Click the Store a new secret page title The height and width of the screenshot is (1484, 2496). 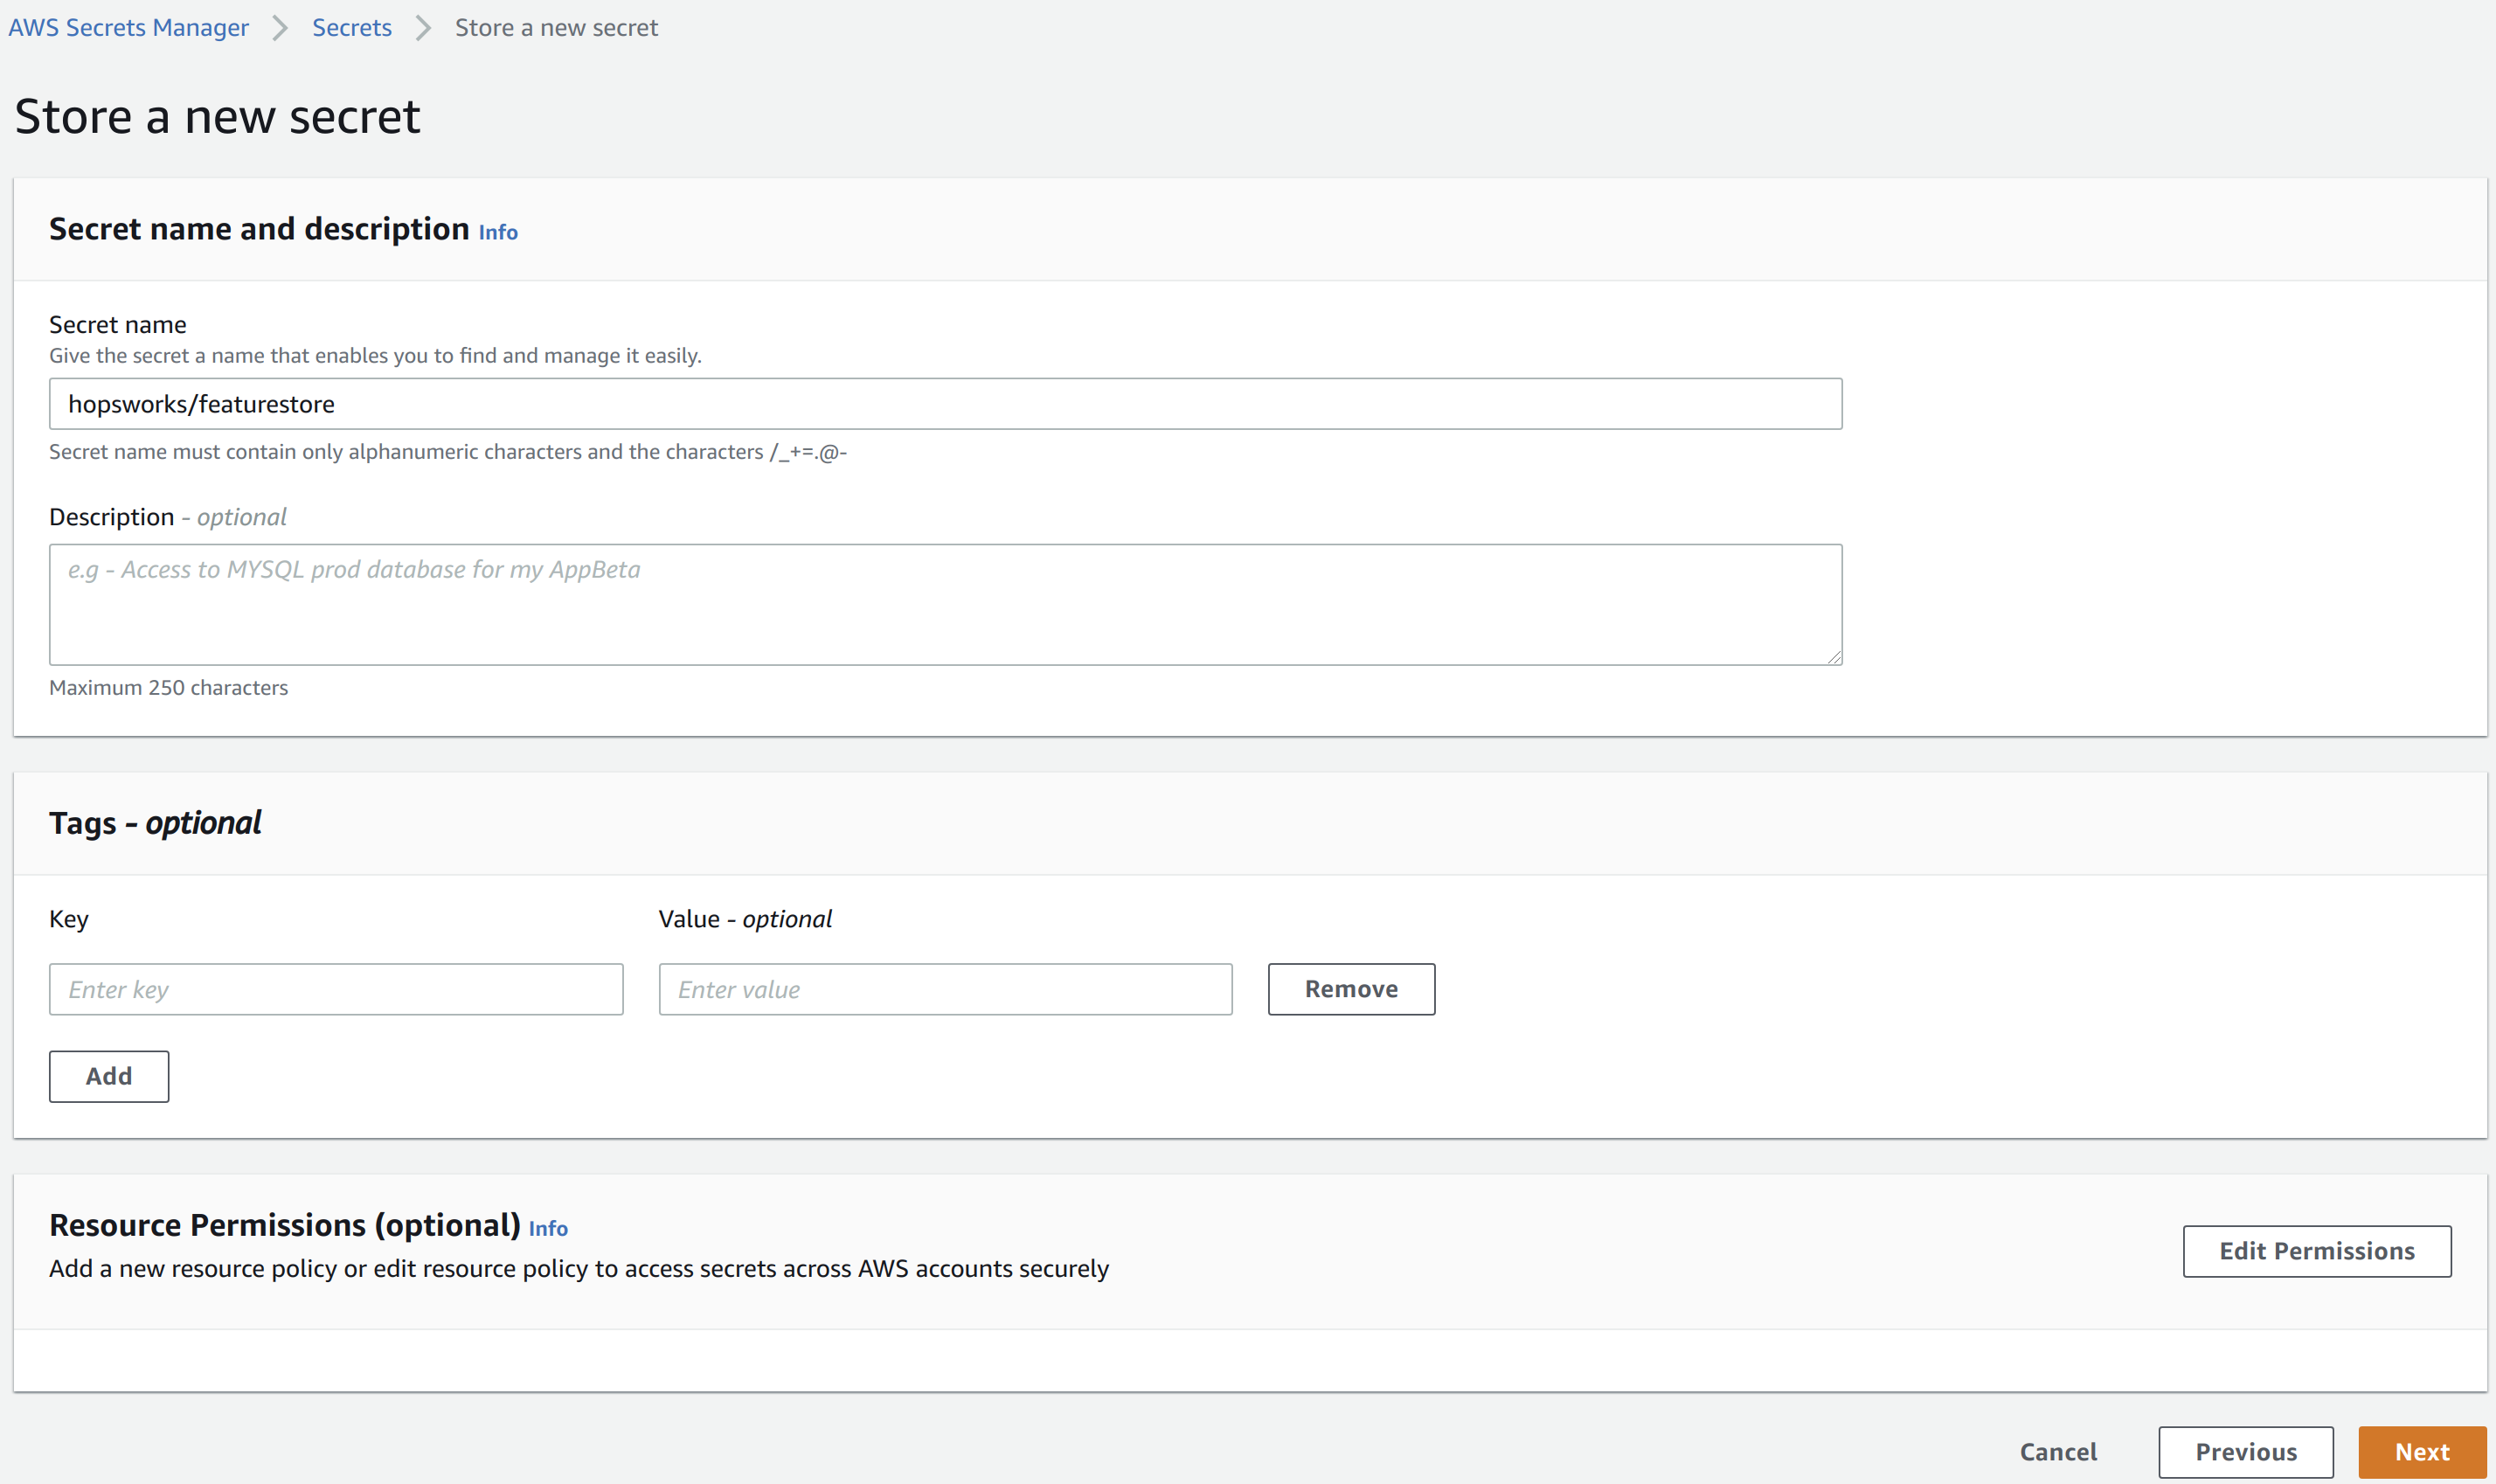[217, 116]
